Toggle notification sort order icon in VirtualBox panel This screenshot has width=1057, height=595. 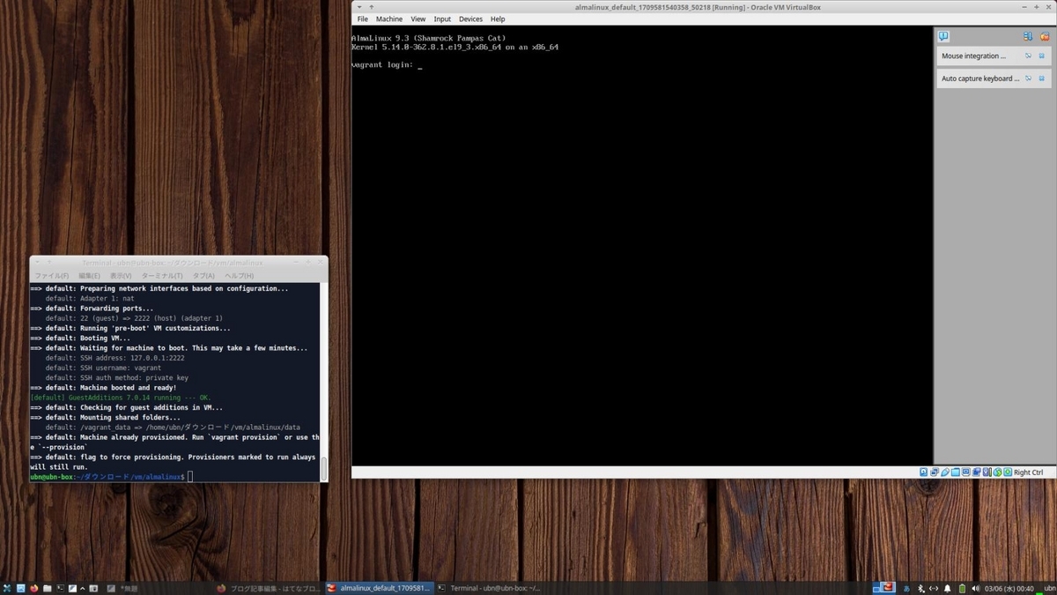tap(1028, 37)
